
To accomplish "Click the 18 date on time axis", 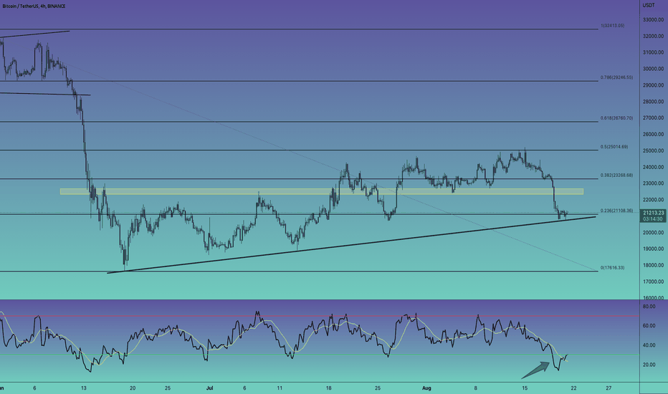I will tap(328, 388).
